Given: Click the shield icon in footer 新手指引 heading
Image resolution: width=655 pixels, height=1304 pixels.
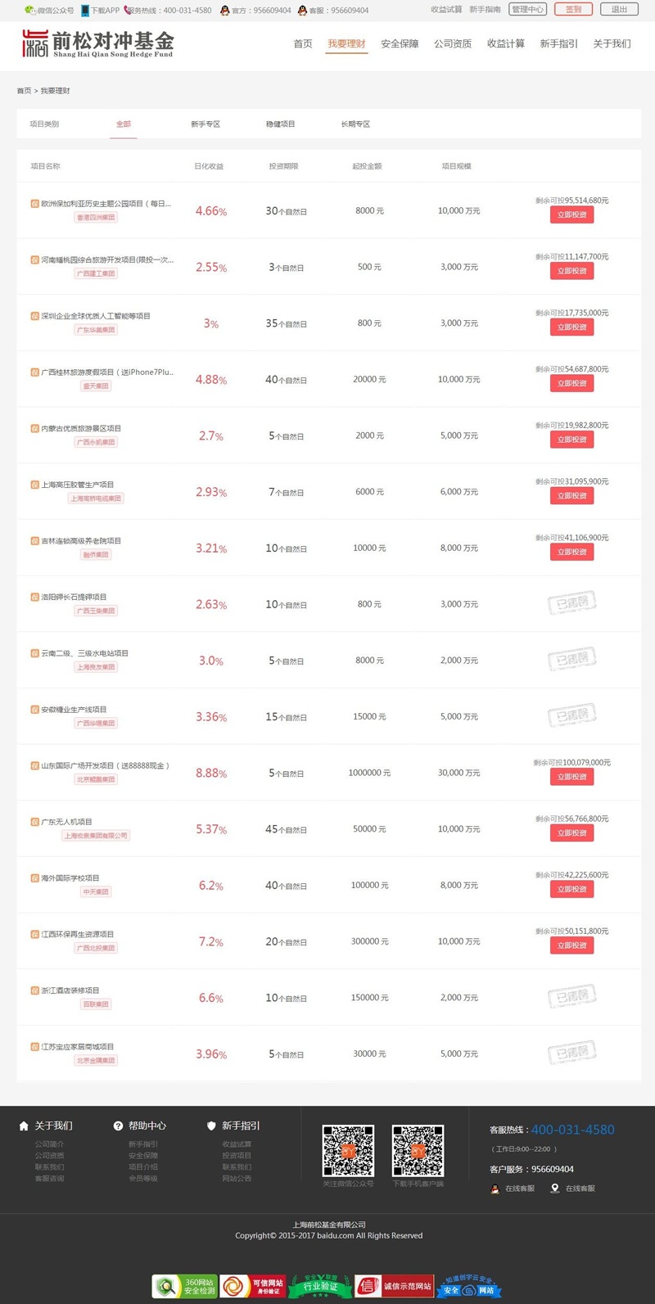Looking at the screenshot, I should (211, 1126).
